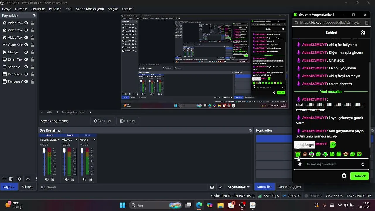Switch to the Sahneler dock tab
The image size is (375, 211).
coord(28,187)
